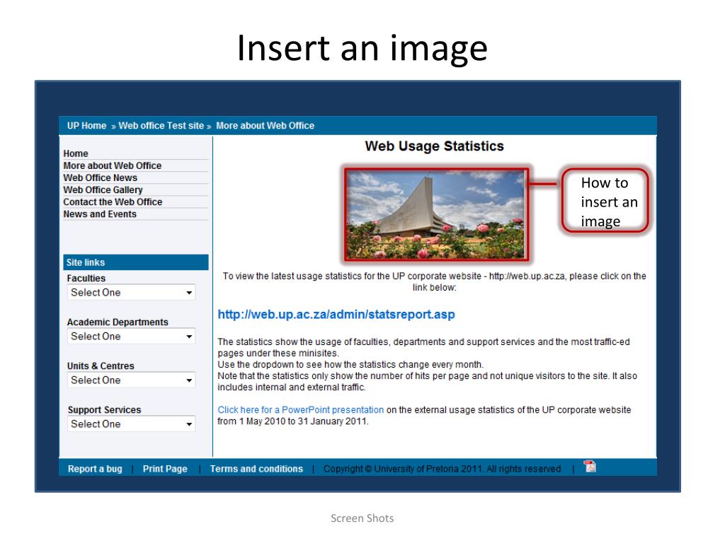
Task: Go to UP Home breadcrumb
Action: (86, 126)
